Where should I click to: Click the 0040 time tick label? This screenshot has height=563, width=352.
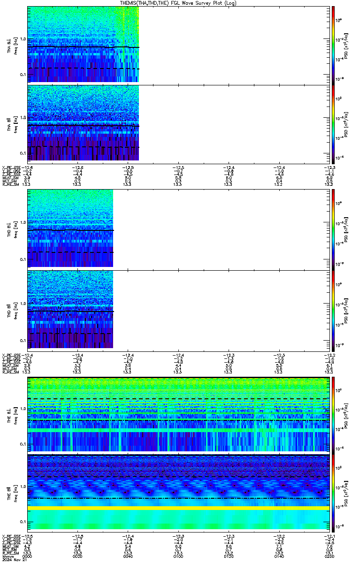pyautogui.click(x=128, y=557)
